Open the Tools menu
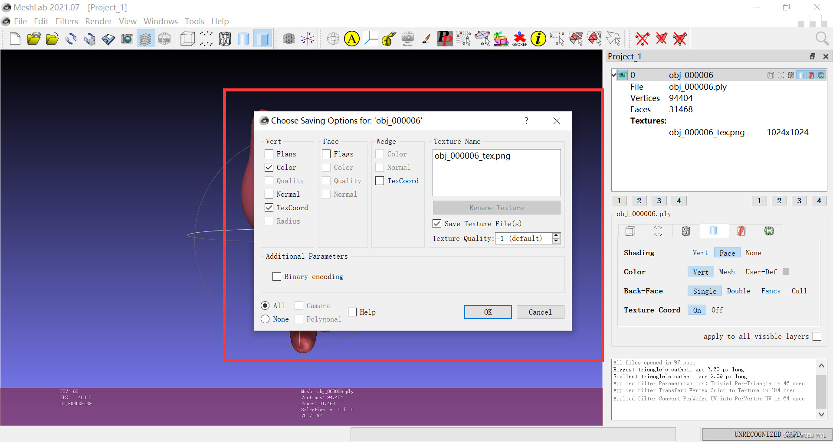The image size is (833, 442). tap(194, 21)
